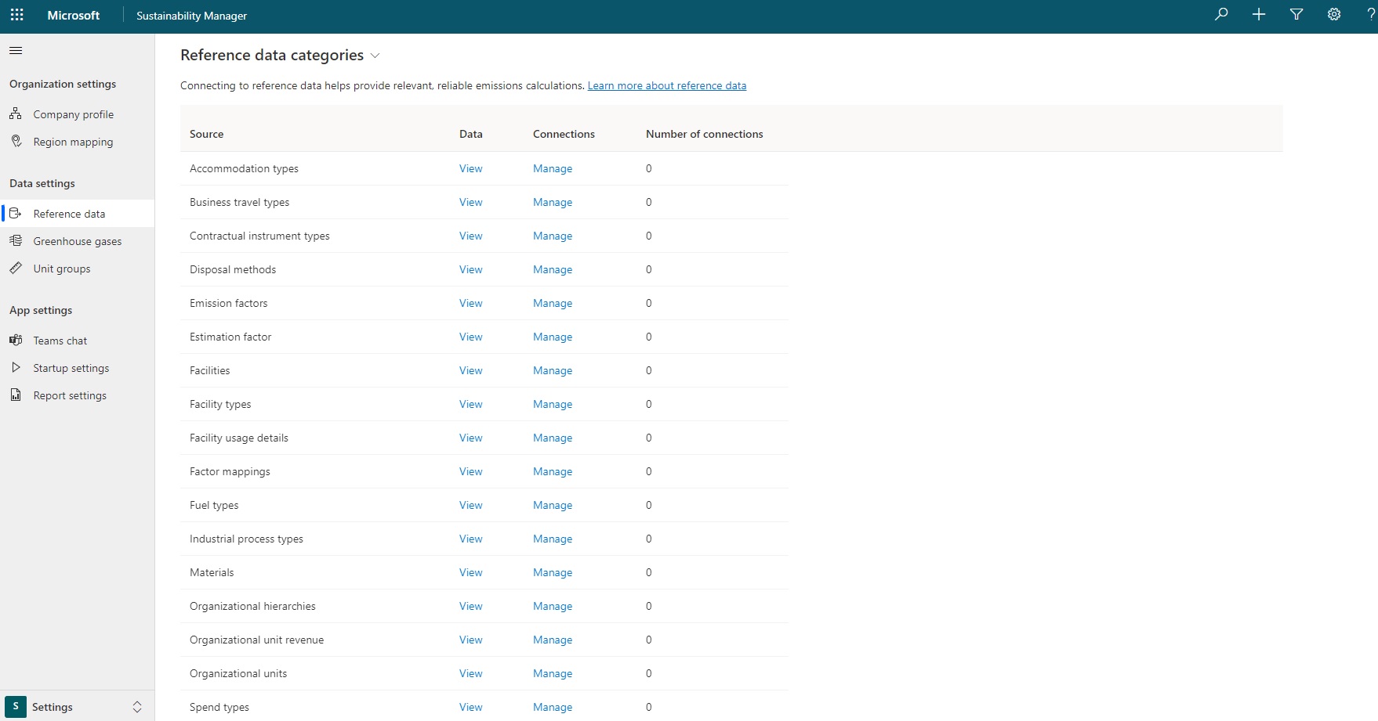The height and width of the screenshot is (721, 1378).
Task: View the Emission factors data
Action: (470, 303)
